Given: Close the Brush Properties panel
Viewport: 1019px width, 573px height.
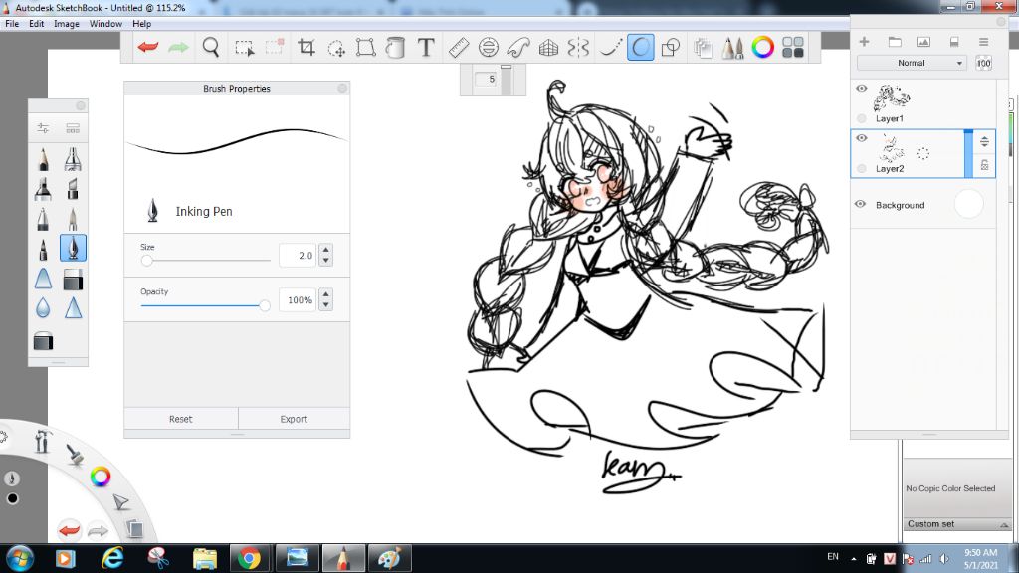Looking at the screenshot, I should pos(342,88).
